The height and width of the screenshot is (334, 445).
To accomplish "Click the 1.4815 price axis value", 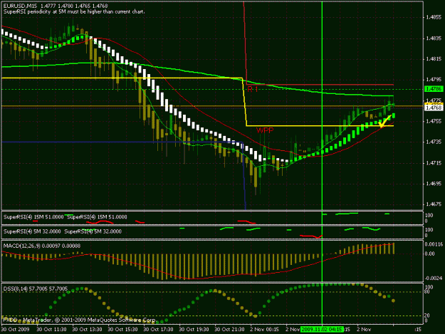I will coord(434,59).
